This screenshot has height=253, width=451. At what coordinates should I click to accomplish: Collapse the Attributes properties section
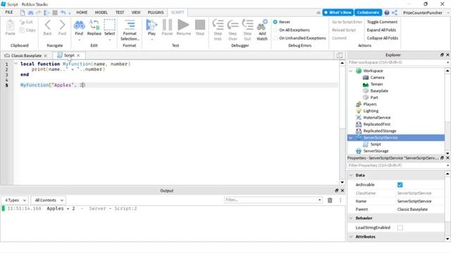[351, 237]
